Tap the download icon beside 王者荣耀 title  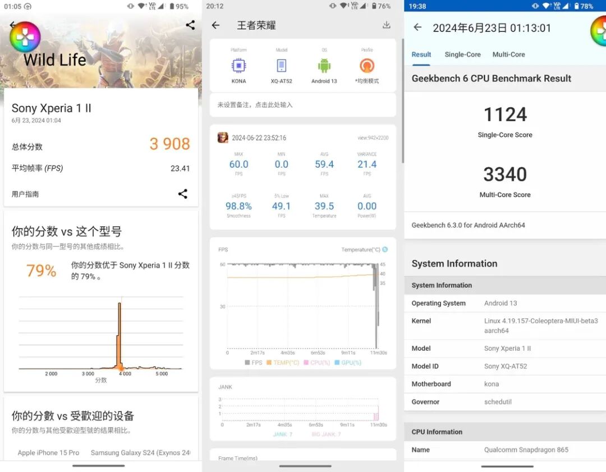[x=386, y=25]
